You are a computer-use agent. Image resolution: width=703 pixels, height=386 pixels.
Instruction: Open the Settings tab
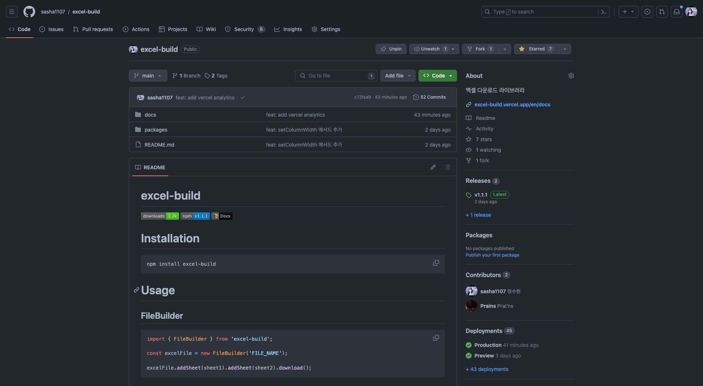tap(326, 29)
